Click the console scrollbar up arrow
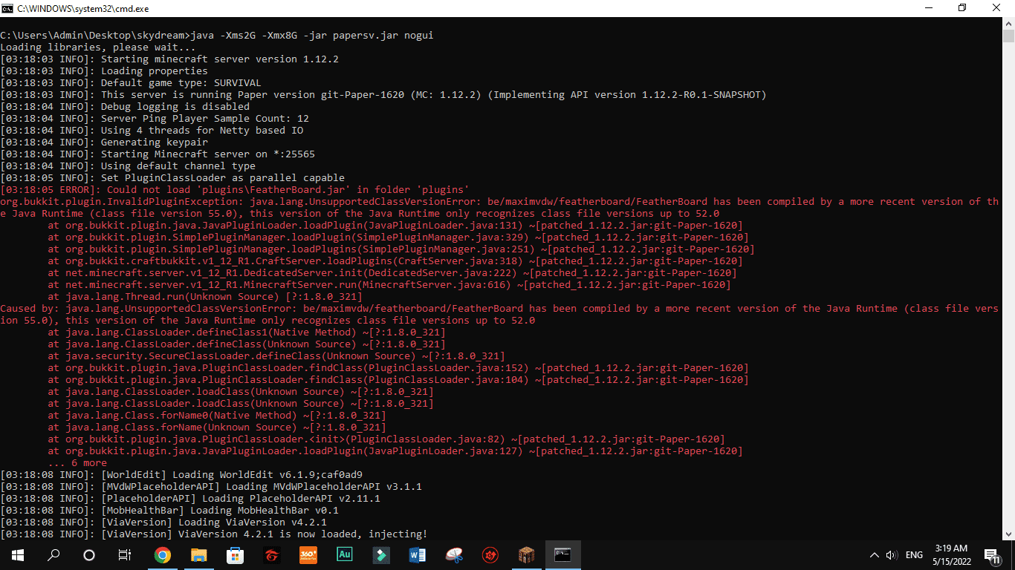 tap(1008, 23)
